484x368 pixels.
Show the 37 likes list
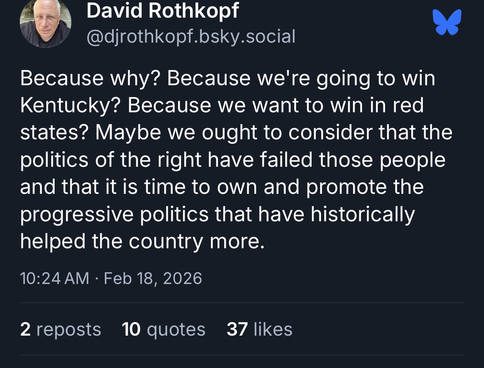coord(259,329)
